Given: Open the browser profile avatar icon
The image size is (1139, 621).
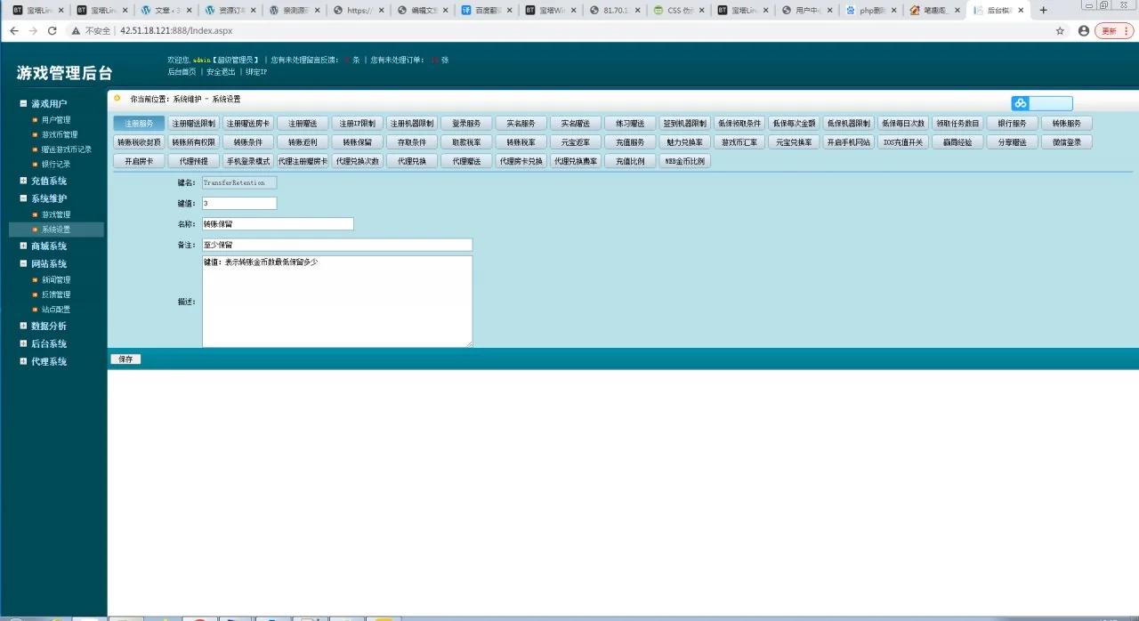Looking at the screenshot, I should 1083,30.
